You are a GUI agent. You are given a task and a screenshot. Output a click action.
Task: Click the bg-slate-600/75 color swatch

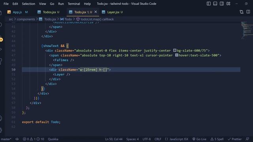click(175, 50)
